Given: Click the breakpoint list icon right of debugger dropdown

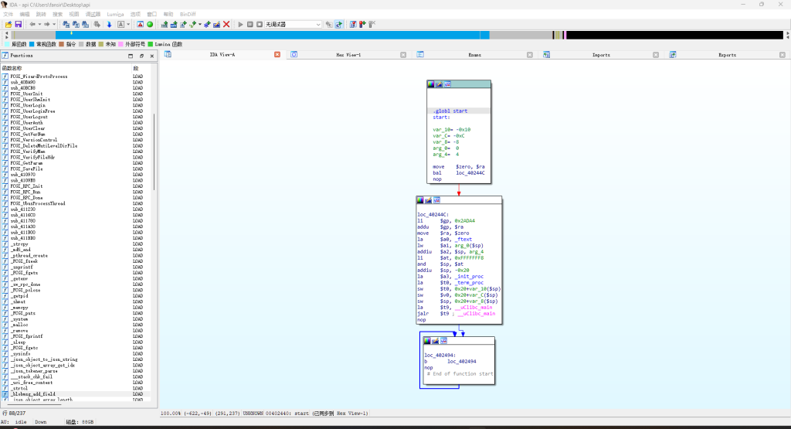Looking at the screenshot, I should tap(353, 24).
